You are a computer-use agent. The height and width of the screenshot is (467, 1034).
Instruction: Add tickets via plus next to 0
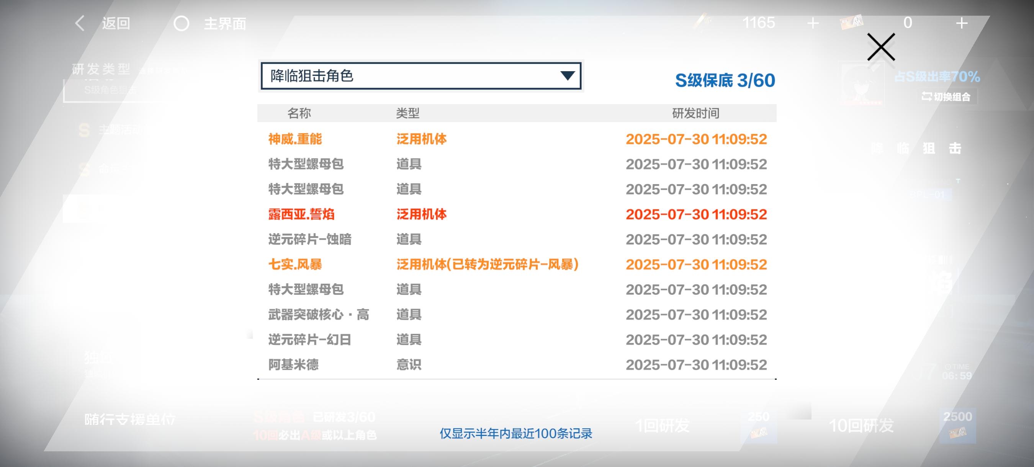(961, 23)
